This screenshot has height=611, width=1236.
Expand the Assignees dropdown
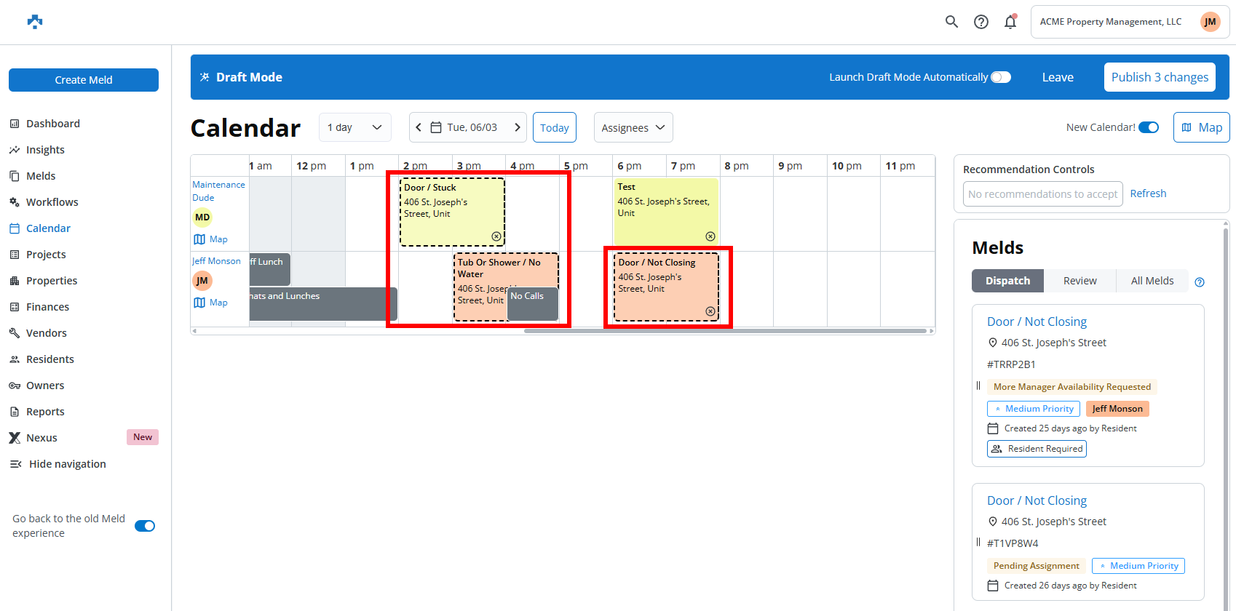[x=633, y=128]
